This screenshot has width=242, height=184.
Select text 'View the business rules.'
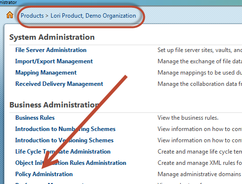pyautogui.click(x=188, y=118)
